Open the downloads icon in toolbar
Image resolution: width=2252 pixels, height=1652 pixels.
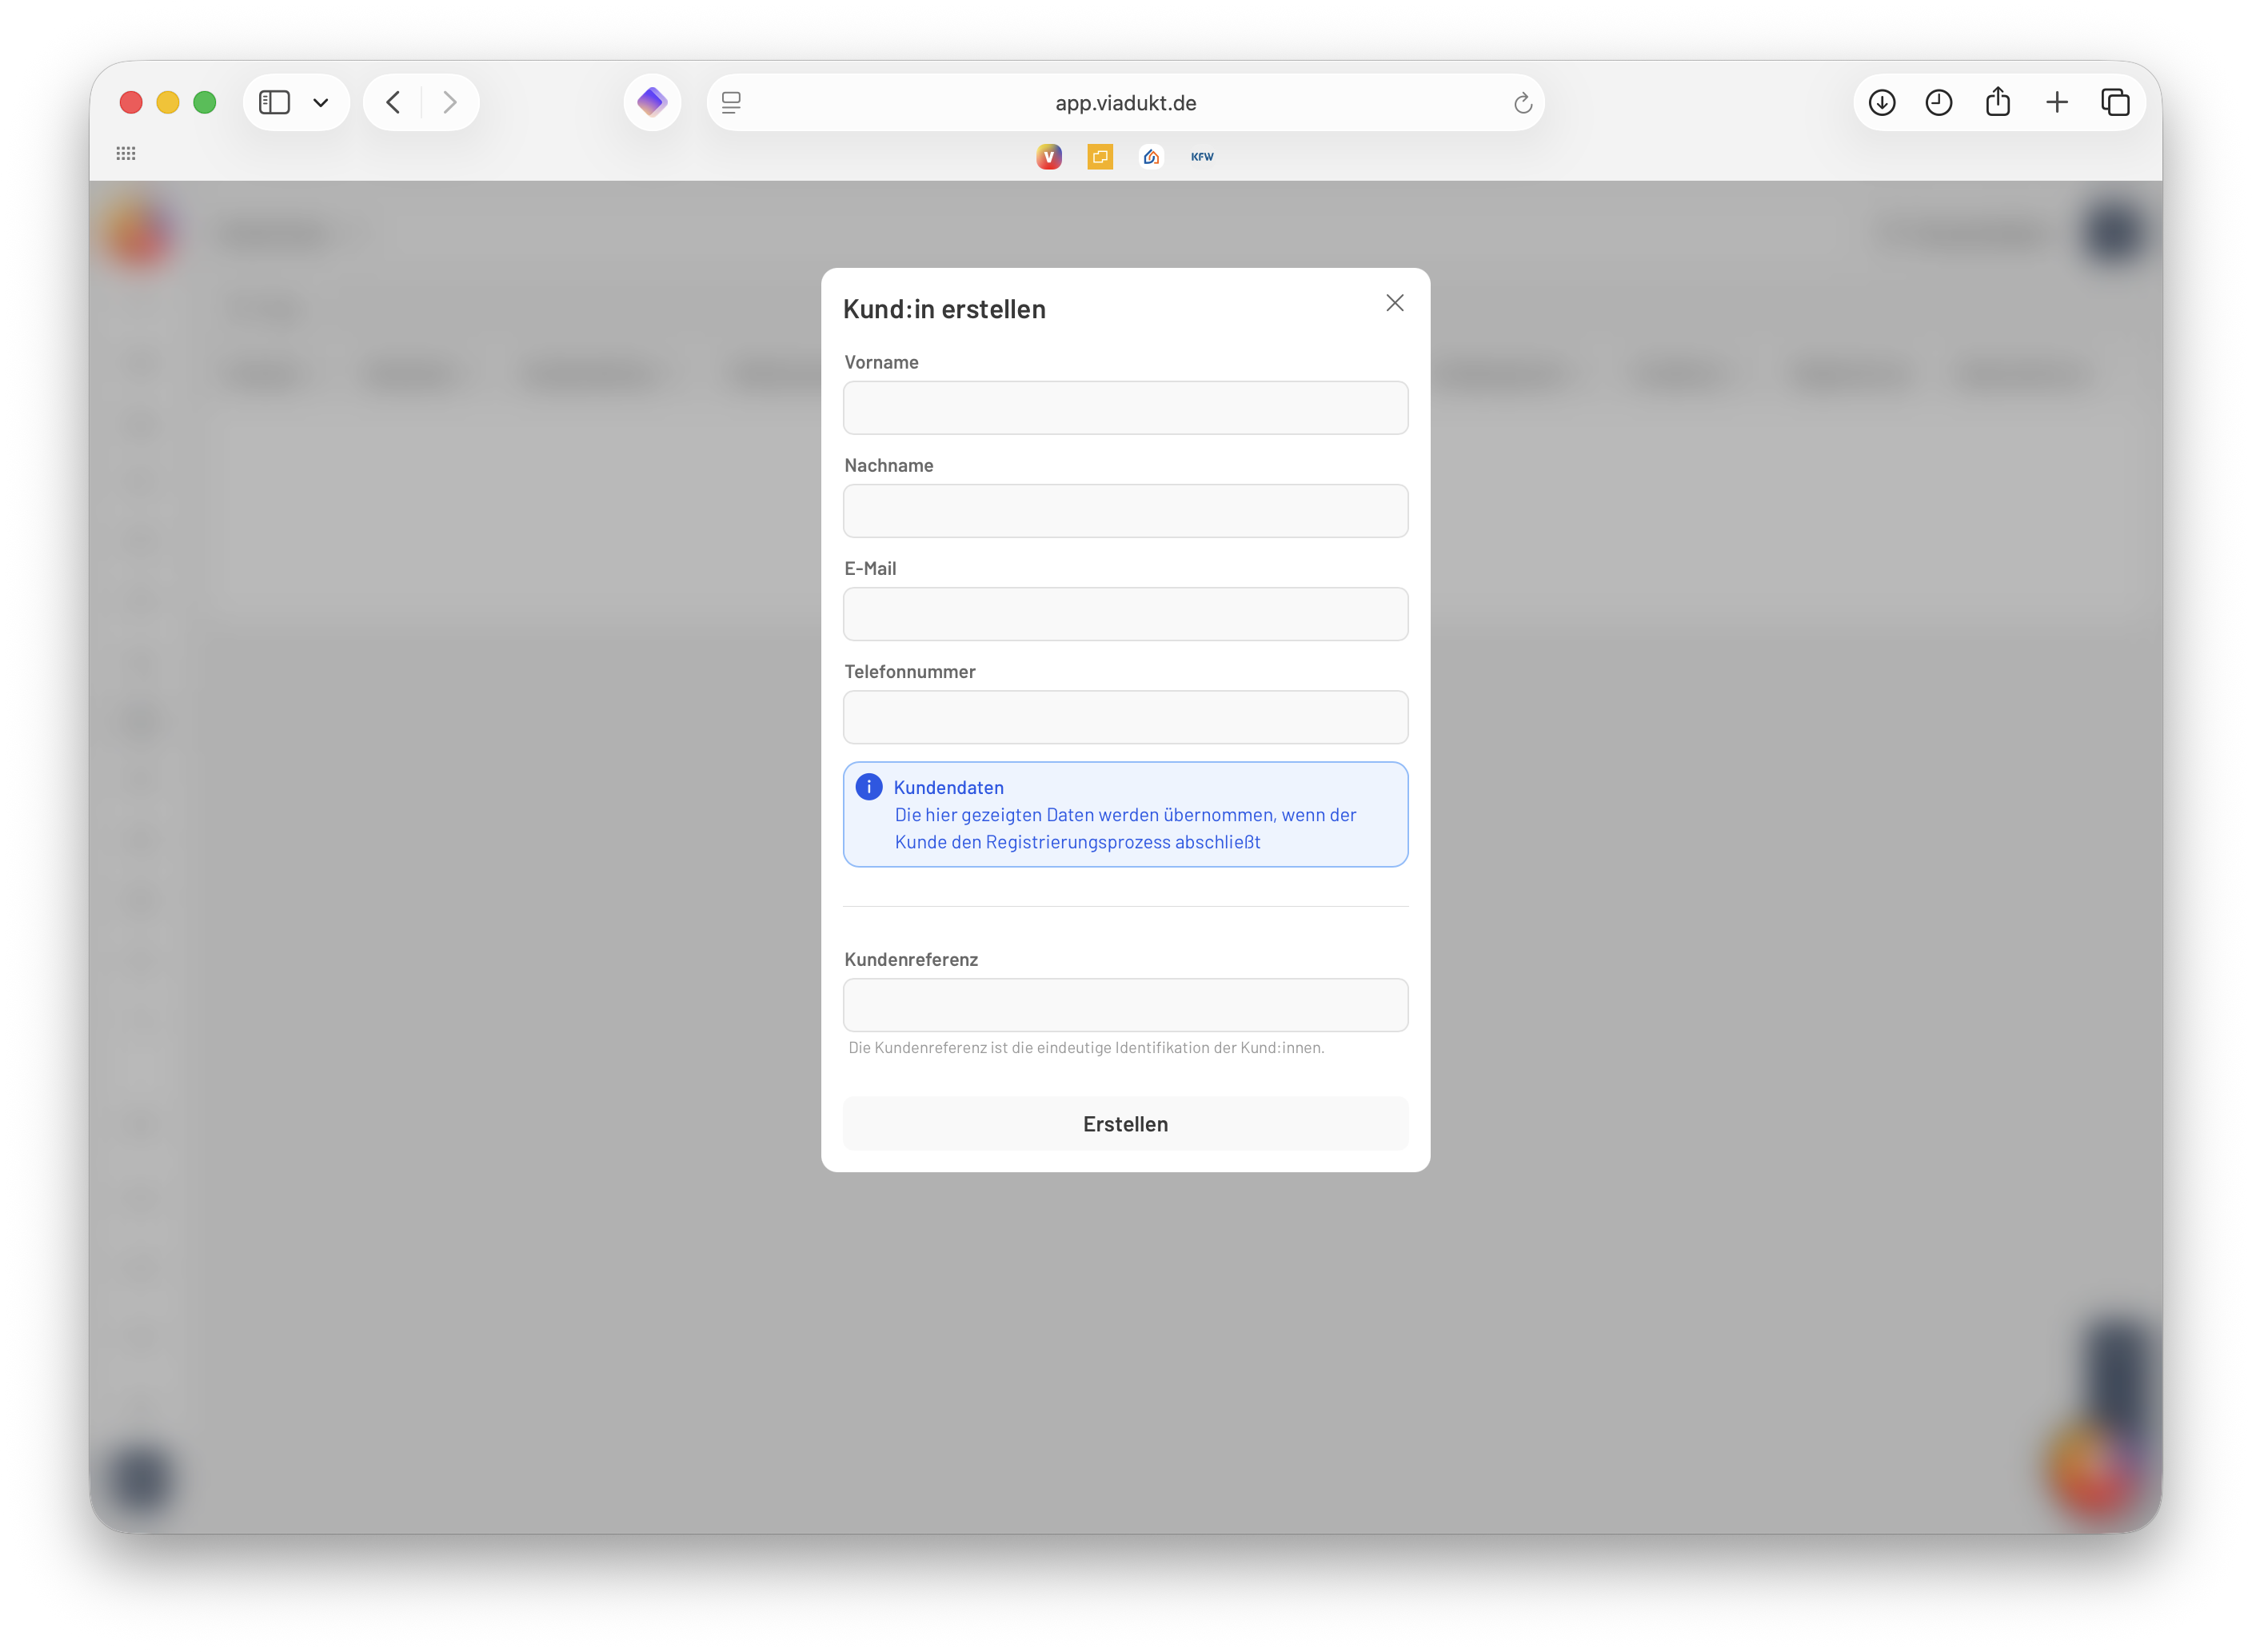[x=1881, y=102]
